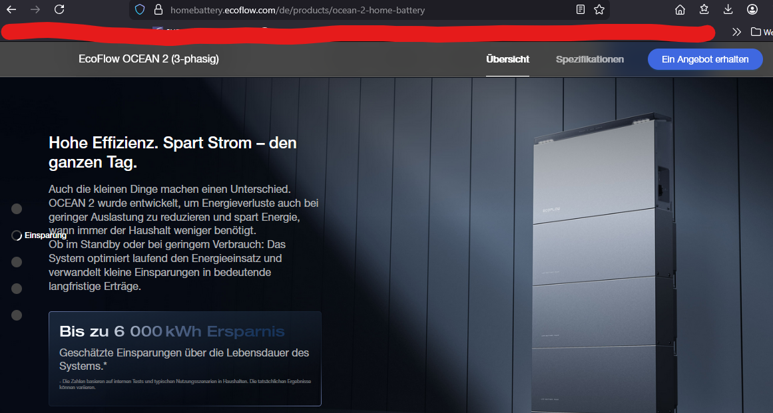Click the forward navigation arrow
773x413 pixels.
(x=35, y=9)
